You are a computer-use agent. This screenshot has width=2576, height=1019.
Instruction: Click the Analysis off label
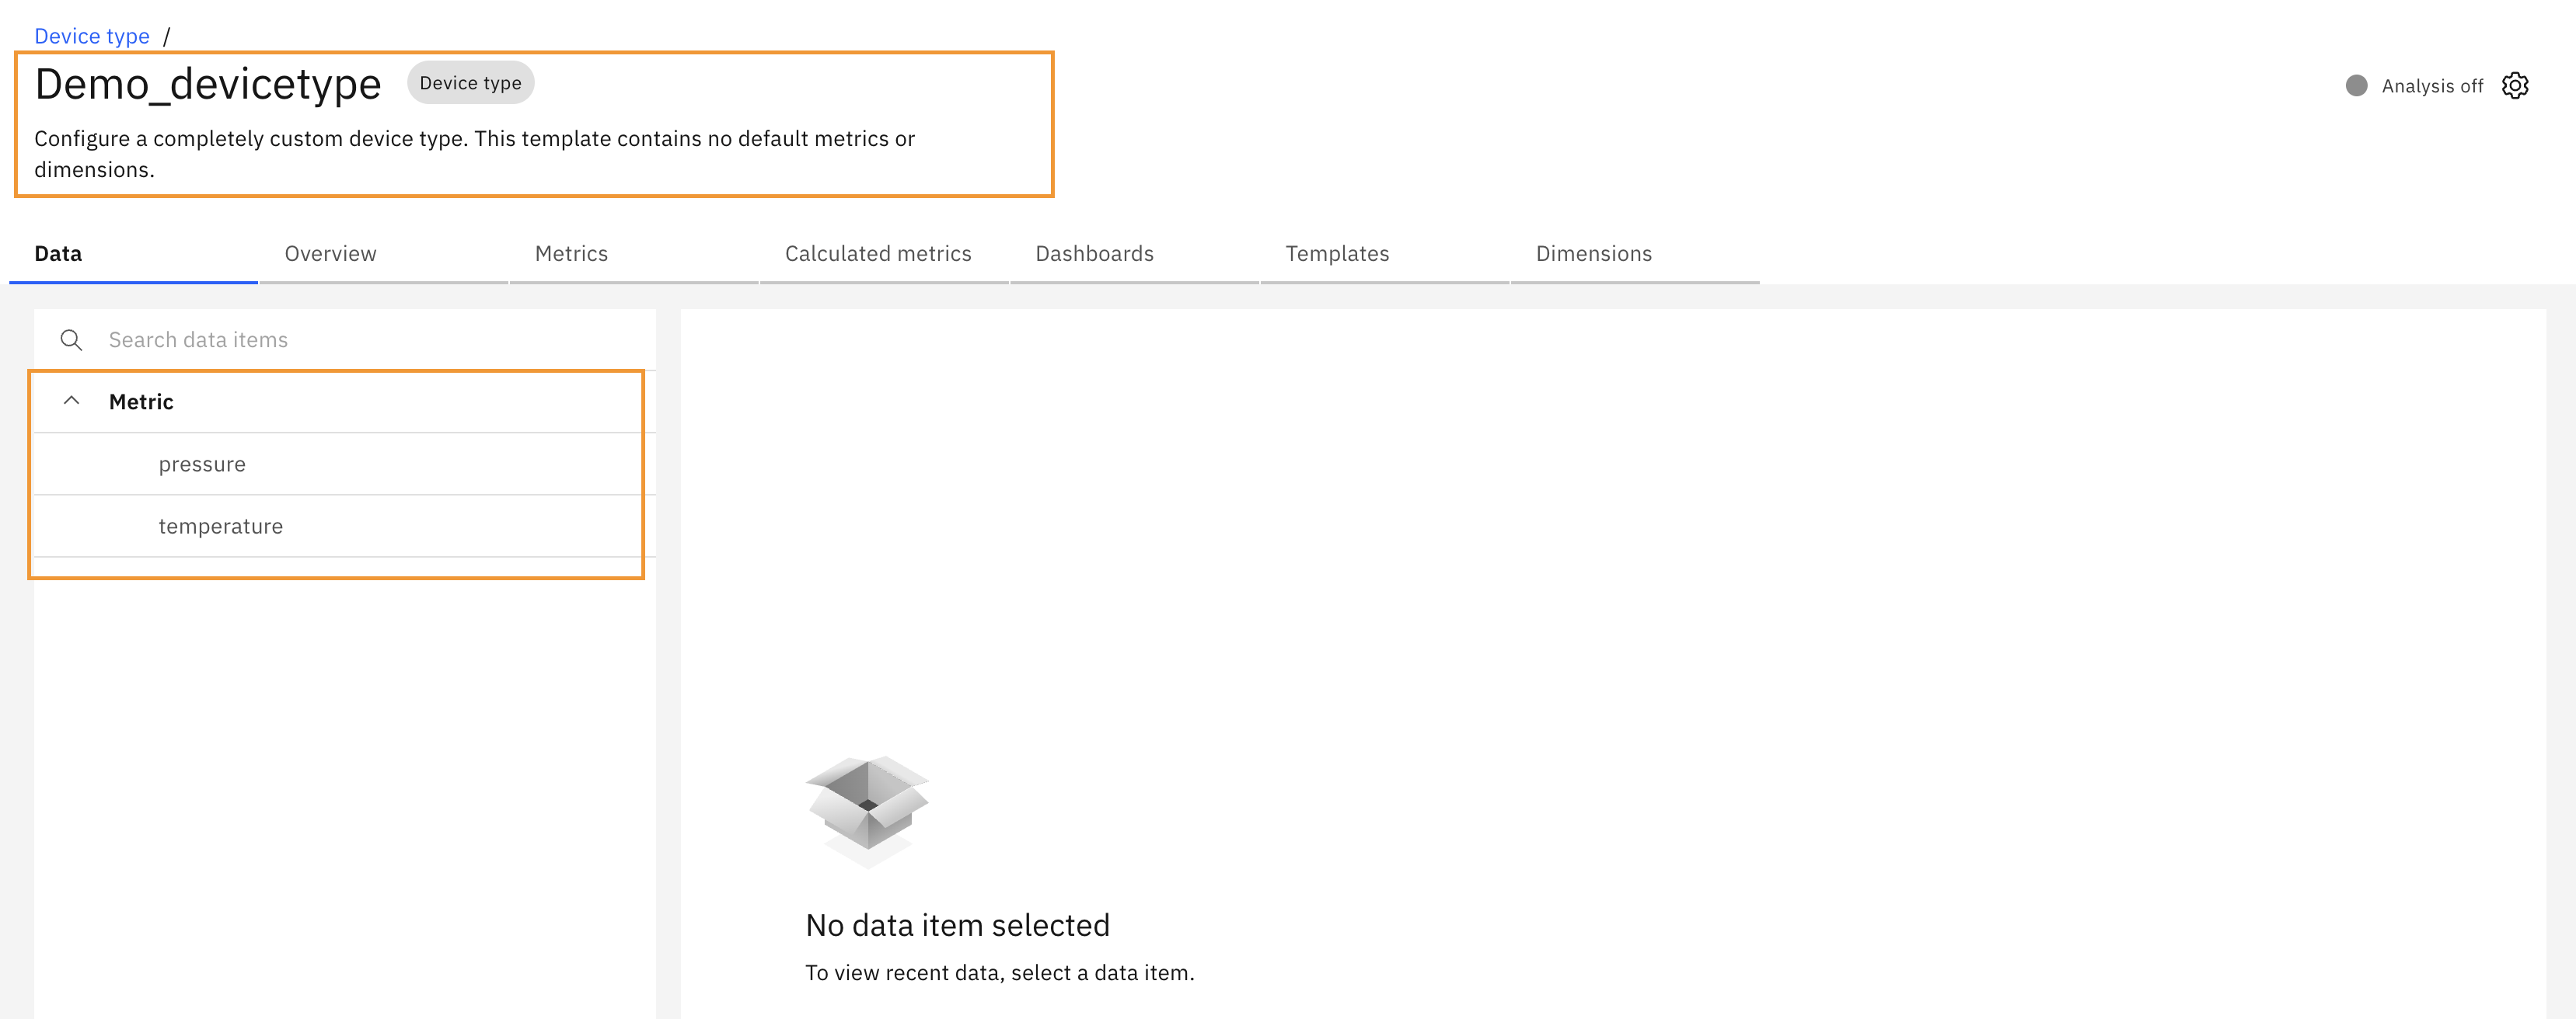point(2432,86)
